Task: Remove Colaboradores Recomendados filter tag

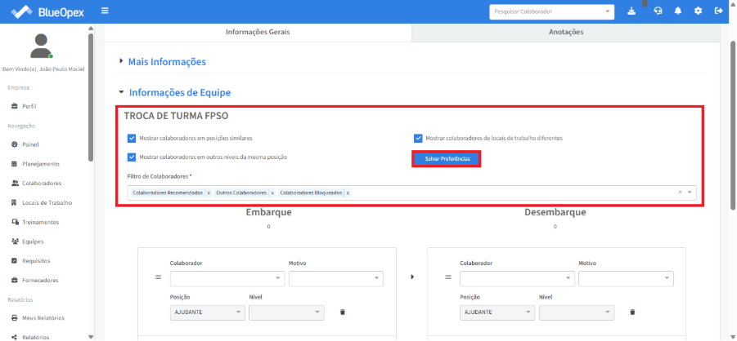Action: (209, 193)
